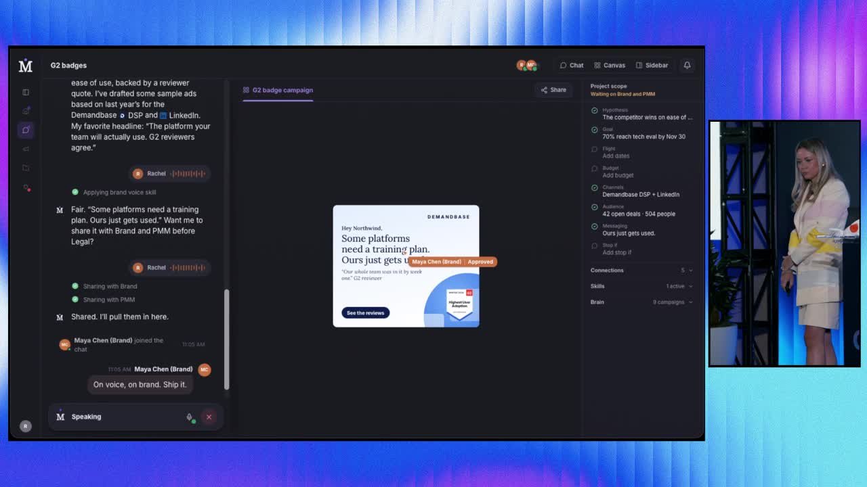Play Rachel's first voice message waveform
867x487 pixels.
coord(188,174)
